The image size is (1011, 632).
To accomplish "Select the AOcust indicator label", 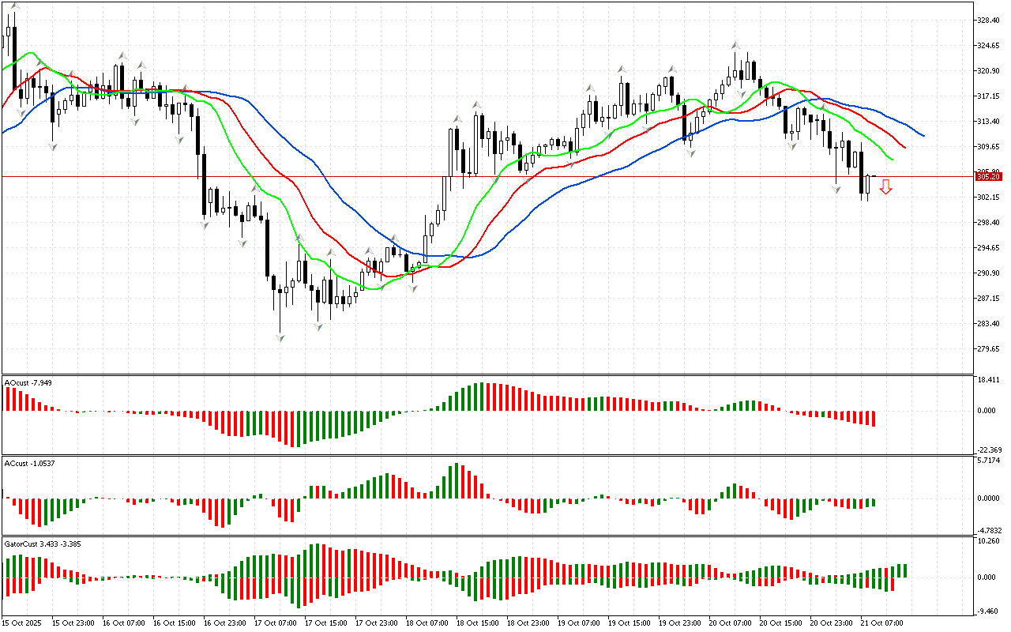I will (x=28, y=383).
